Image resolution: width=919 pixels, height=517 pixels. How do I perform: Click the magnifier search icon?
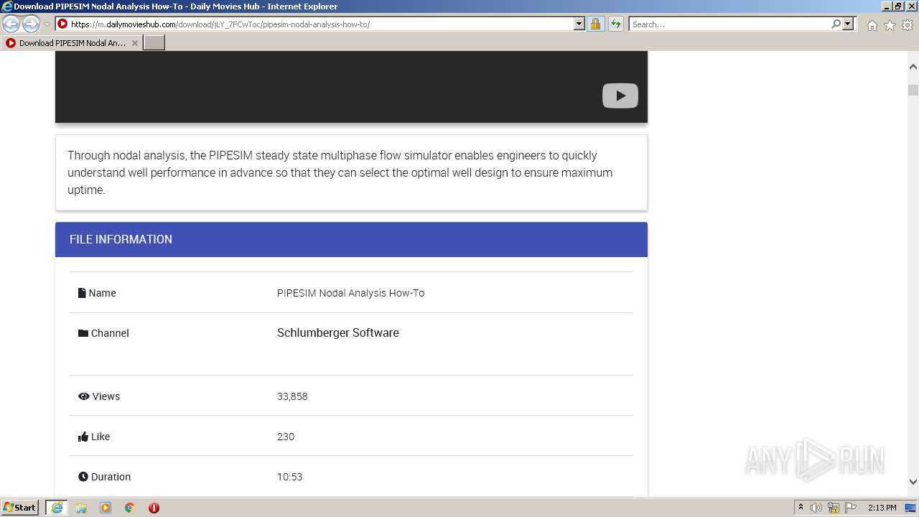(x=836, y=24)
